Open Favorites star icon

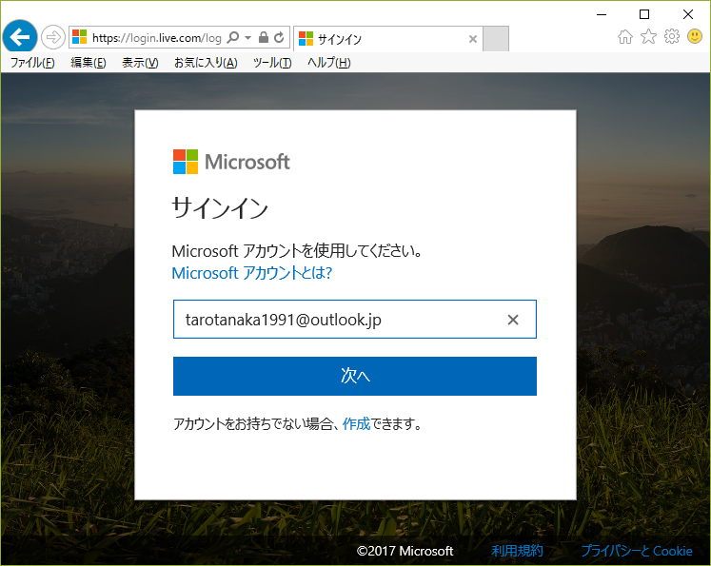coord(648,37)
